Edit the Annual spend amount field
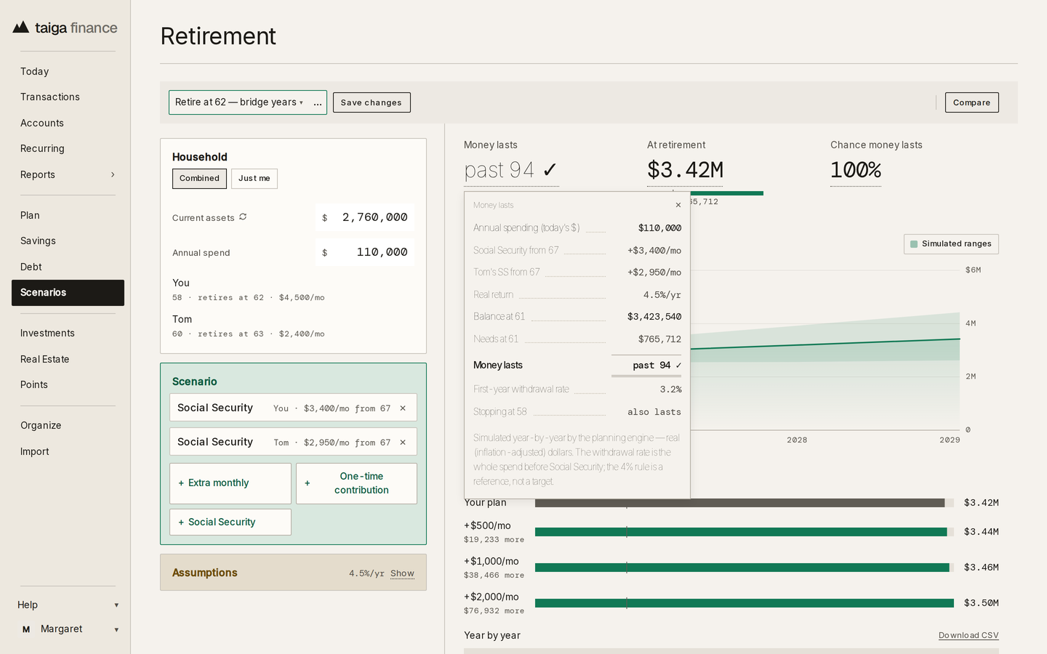 (365, 252)
